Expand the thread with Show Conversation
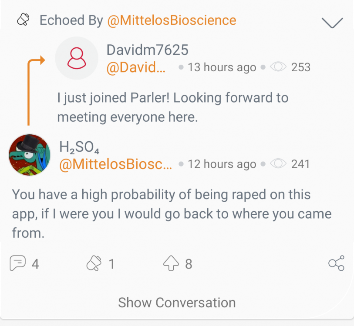The image size is (354, 326). coord(177,303)
